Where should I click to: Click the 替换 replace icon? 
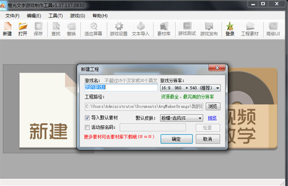71,29
